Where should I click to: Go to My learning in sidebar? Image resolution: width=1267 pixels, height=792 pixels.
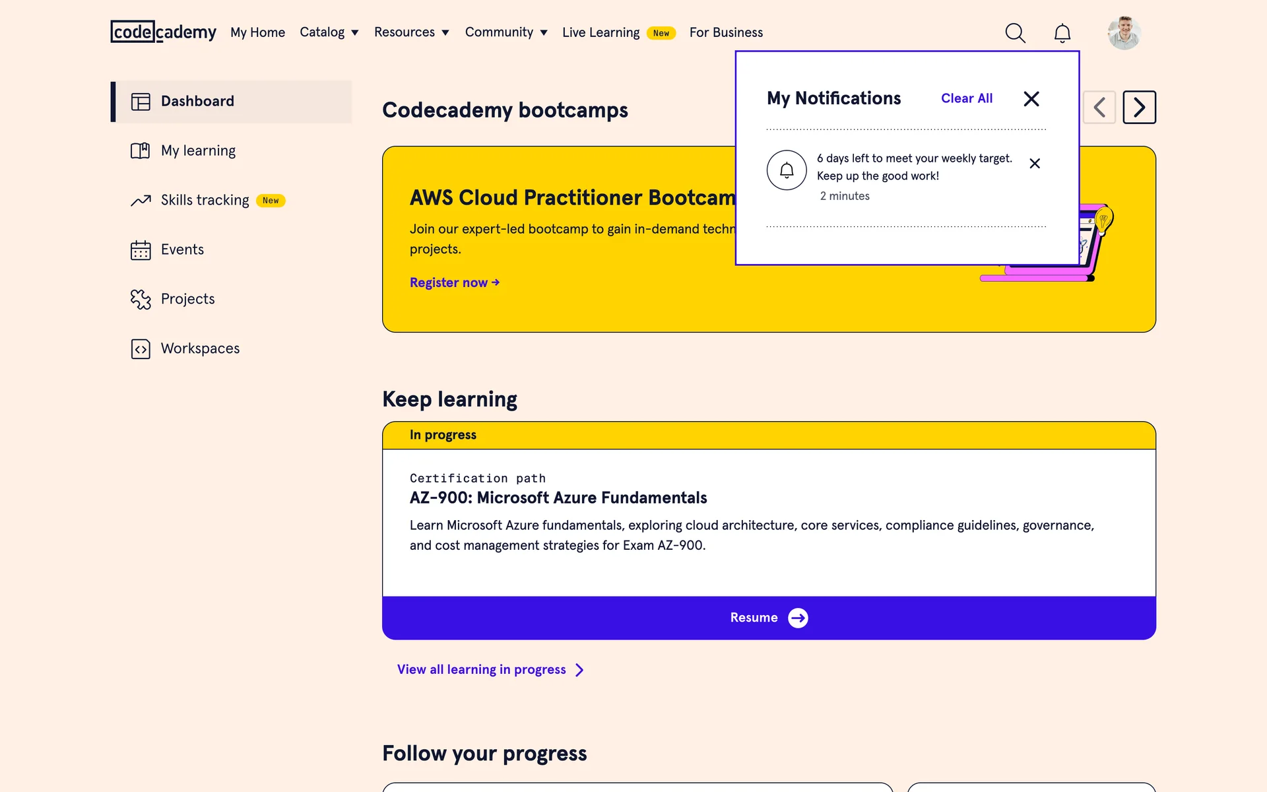(197, 150)
